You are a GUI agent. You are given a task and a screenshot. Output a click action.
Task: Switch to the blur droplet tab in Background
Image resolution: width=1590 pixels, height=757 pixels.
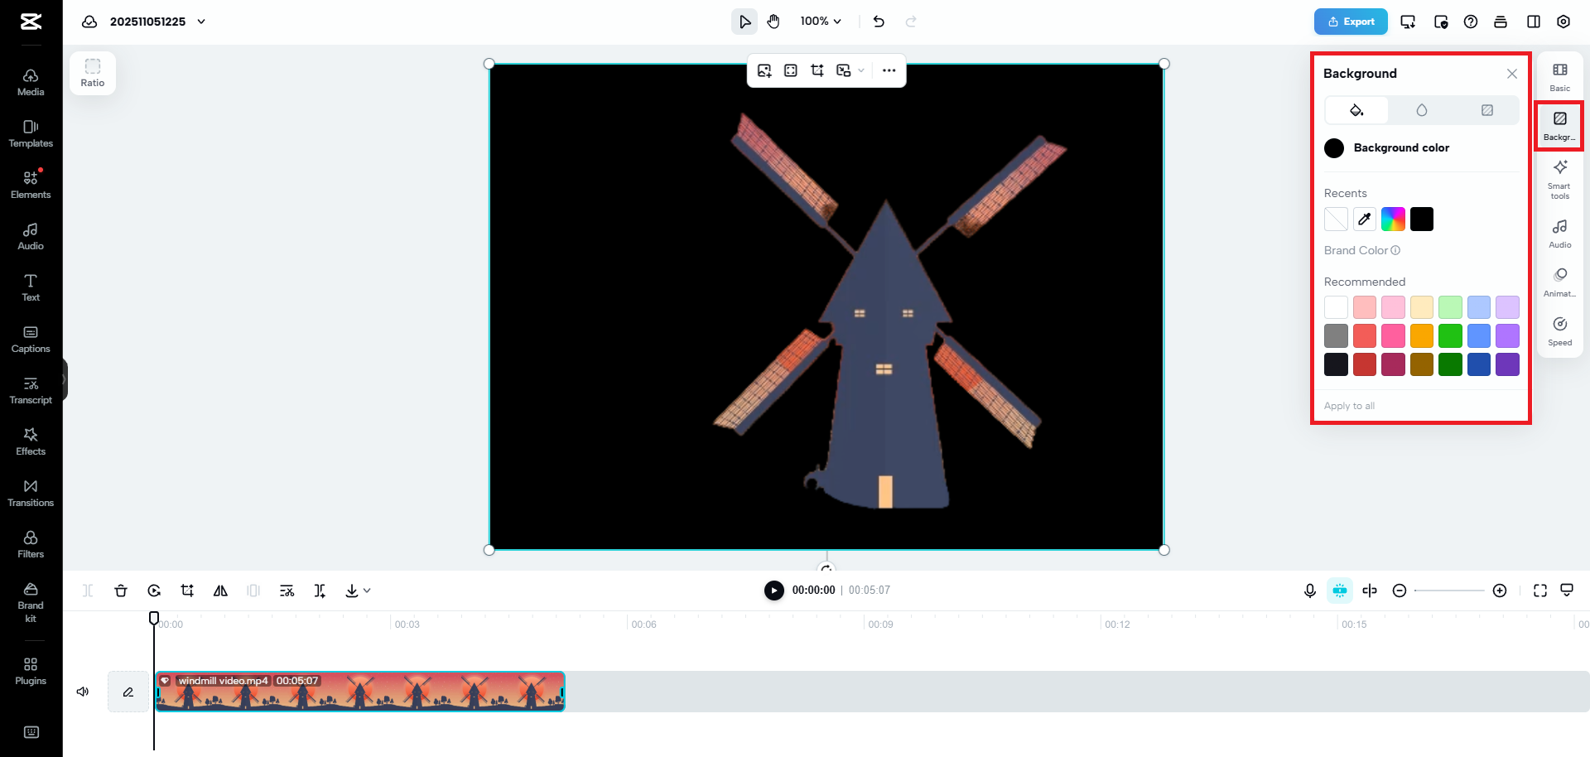1422,110
